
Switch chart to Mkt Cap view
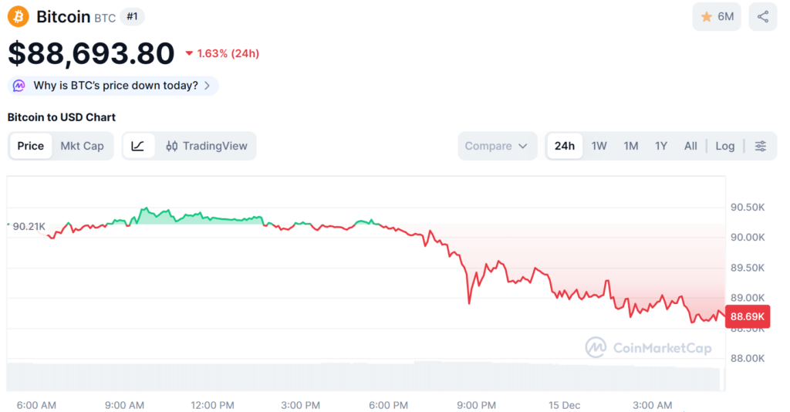coord(82,146)
